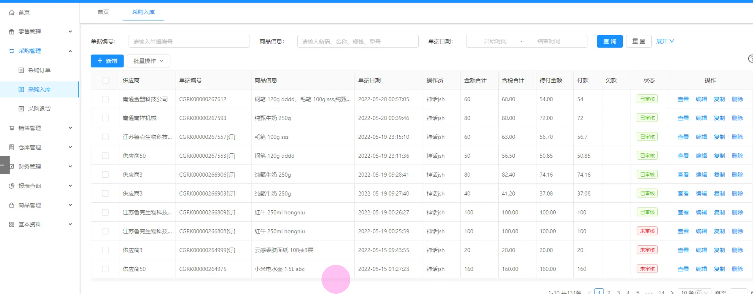The width and height of the screenshot is (753, 294).
Task: Click supplier cell 南通南祥机械
Action: [x=140, y=118]
